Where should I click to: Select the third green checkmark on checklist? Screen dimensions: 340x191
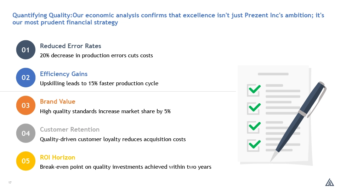[x=254, y=127]
